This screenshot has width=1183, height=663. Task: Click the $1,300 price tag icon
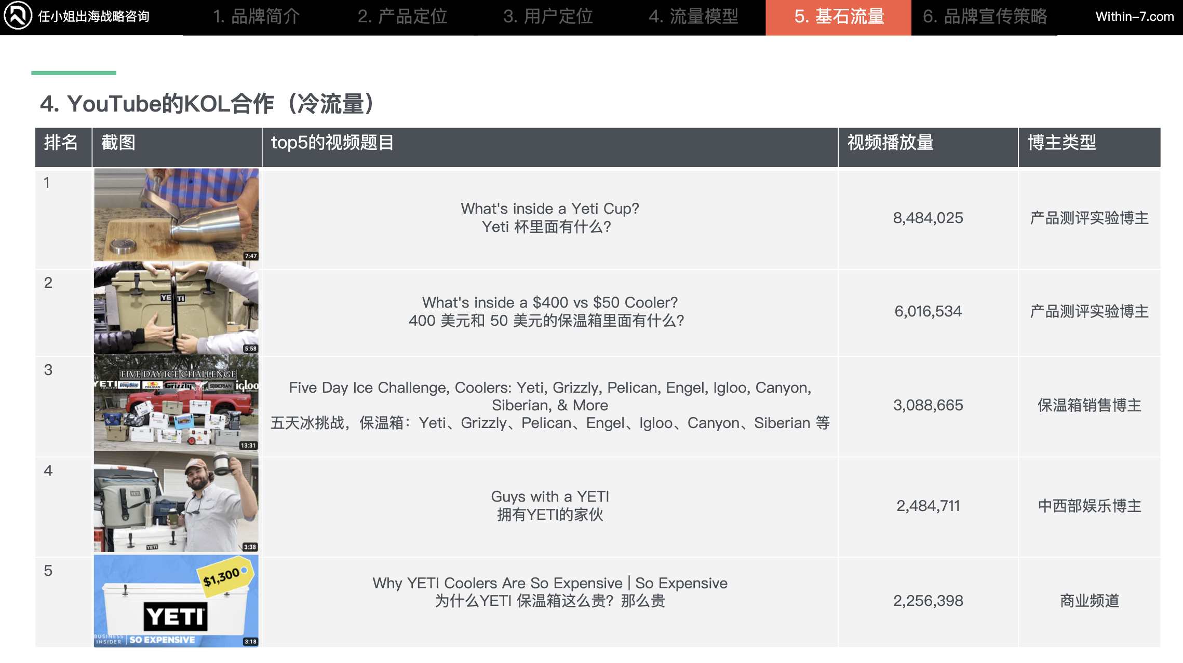[x=223, y=577]
